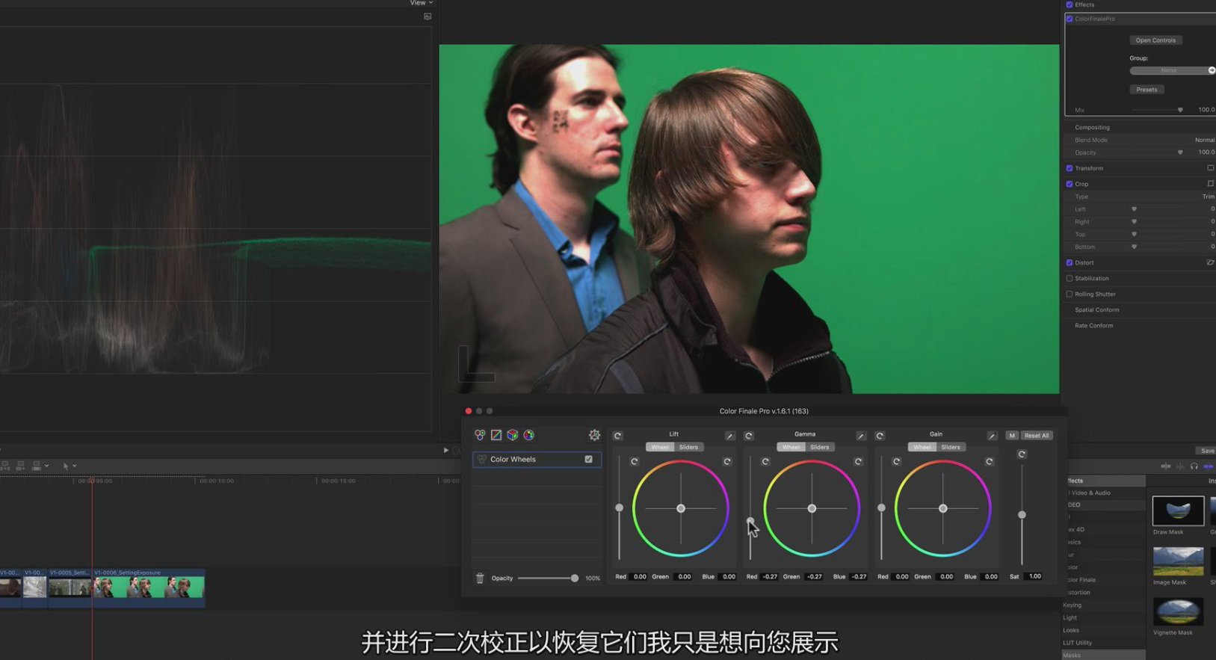This screenshot has width=1216, height=660.
Task: Toggle Color Wheels layer checkbox
Action: [589, 459]
